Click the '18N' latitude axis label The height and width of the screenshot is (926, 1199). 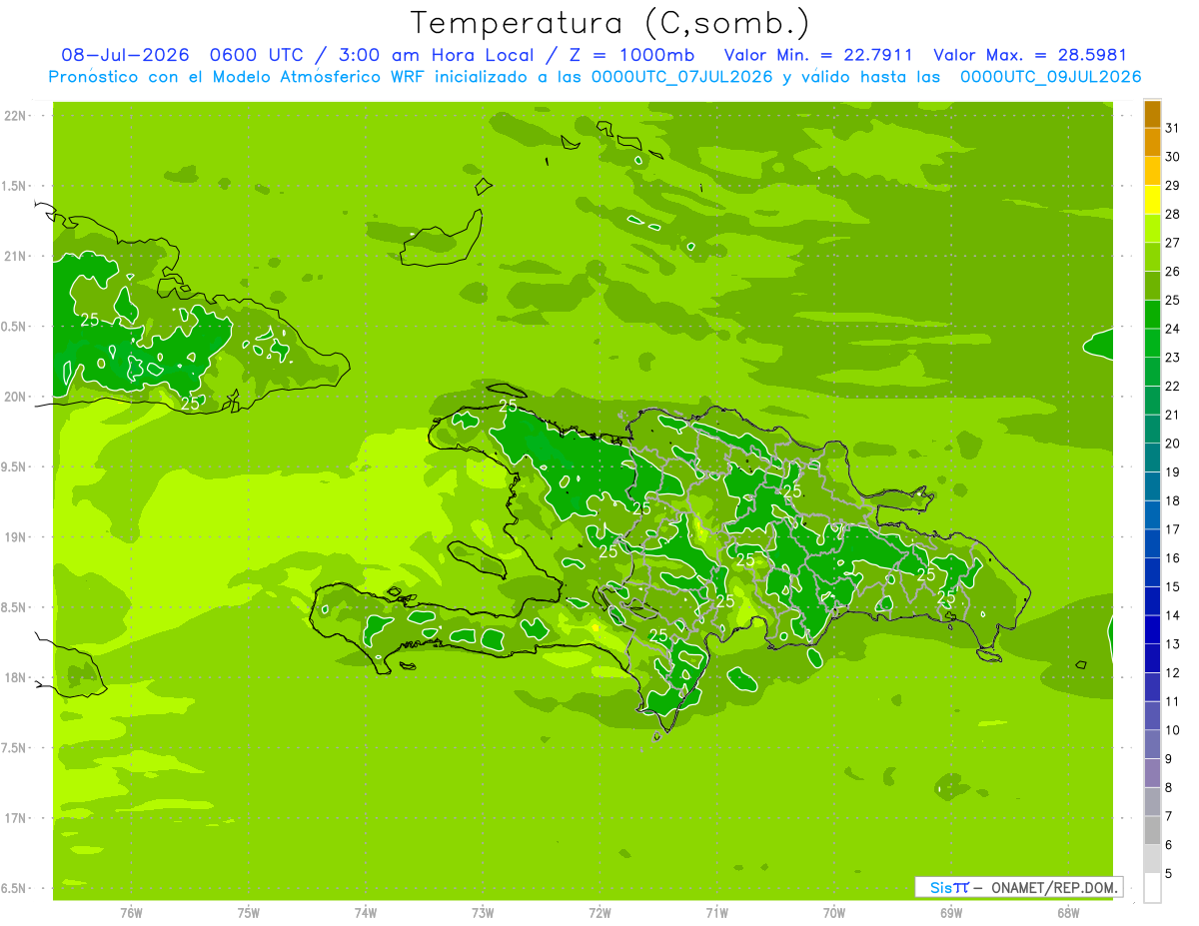[x=14, y=677]
